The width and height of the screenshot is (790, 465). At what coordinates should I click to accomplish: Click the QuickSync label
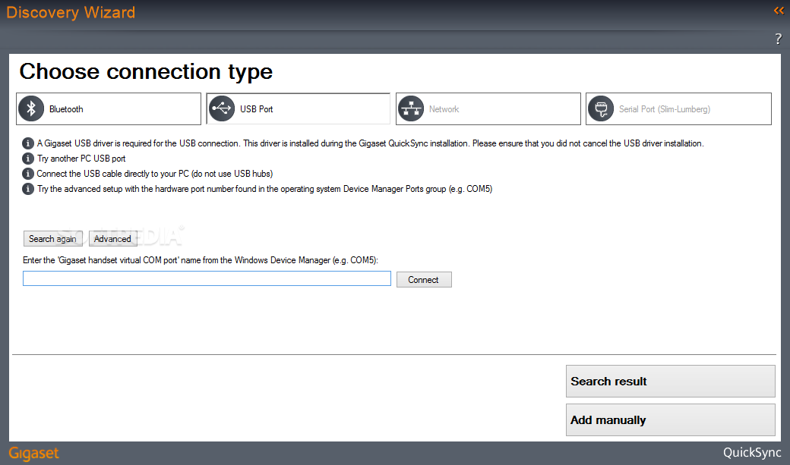click(x=752, y=453)
